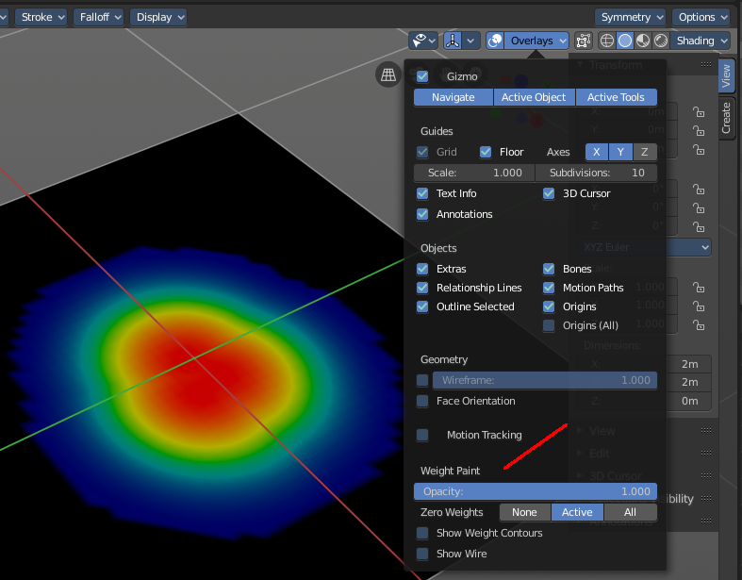Toggle the Y axis button
Viewport: 742px width, 580px height.
click(620, 152)
